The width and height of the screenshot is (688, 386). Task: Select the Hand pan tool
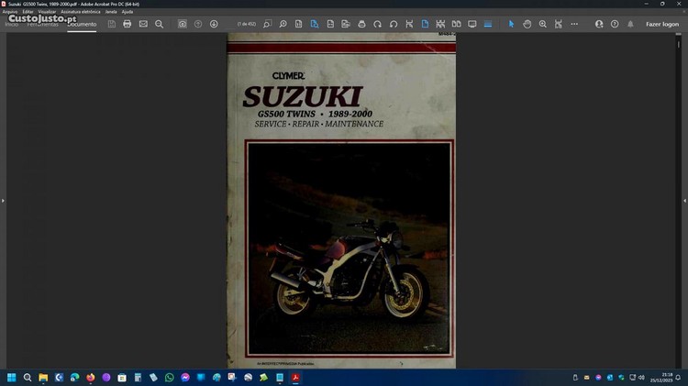pos(527,24)
